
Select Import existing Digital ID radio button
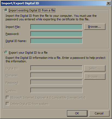(x=6, y=10)
